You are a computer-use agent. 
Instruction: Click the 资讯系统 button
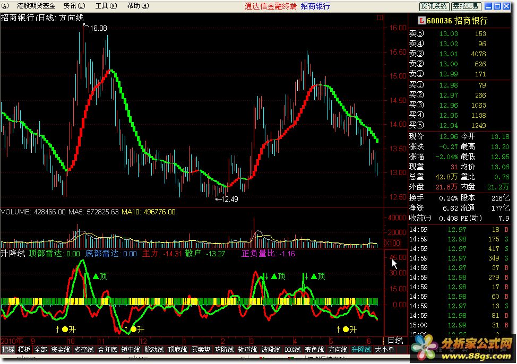[434, 6]
